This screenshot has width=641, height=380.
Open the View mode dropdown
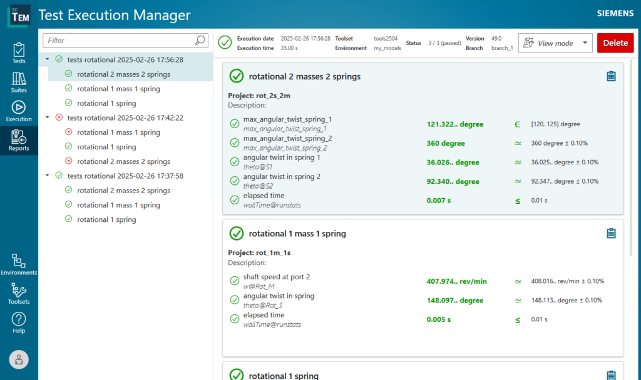[555, 43]
